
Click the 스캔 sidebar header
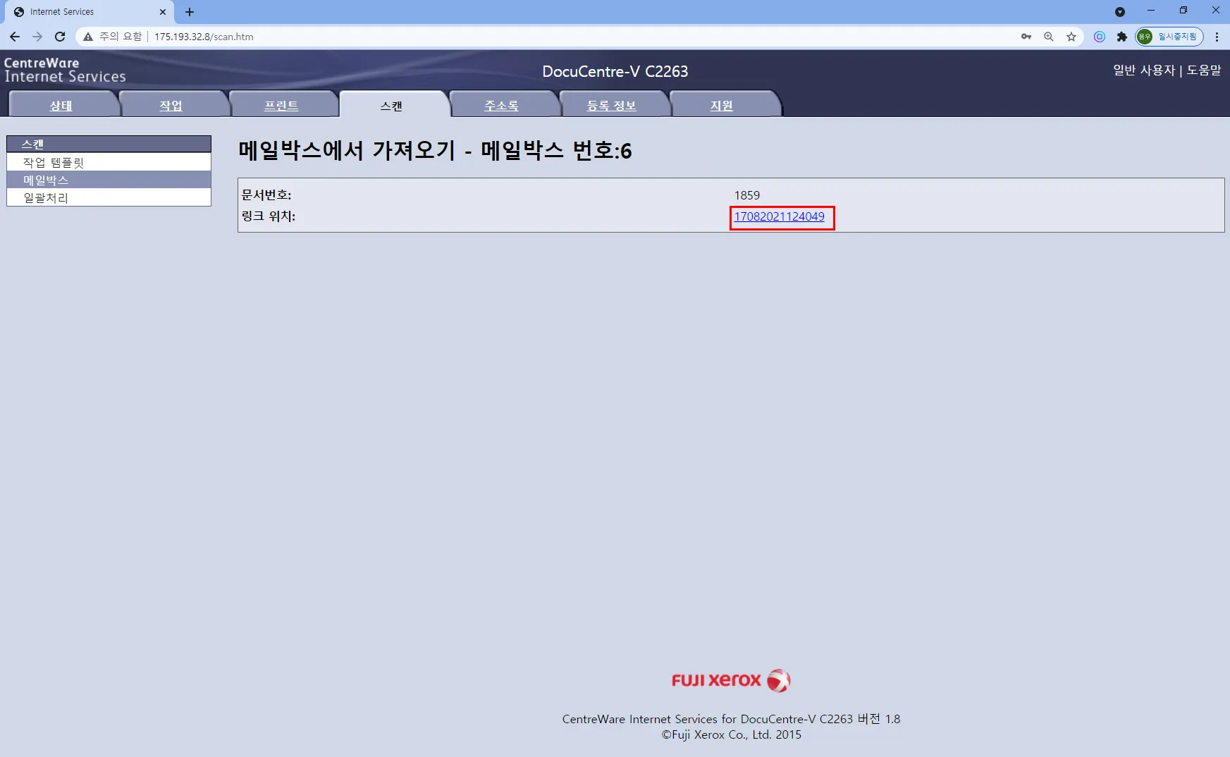[x=109, y=144]
